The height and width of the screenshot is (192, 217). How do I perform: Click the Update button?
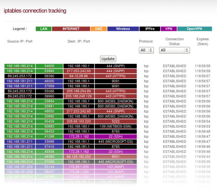(108, 59)
